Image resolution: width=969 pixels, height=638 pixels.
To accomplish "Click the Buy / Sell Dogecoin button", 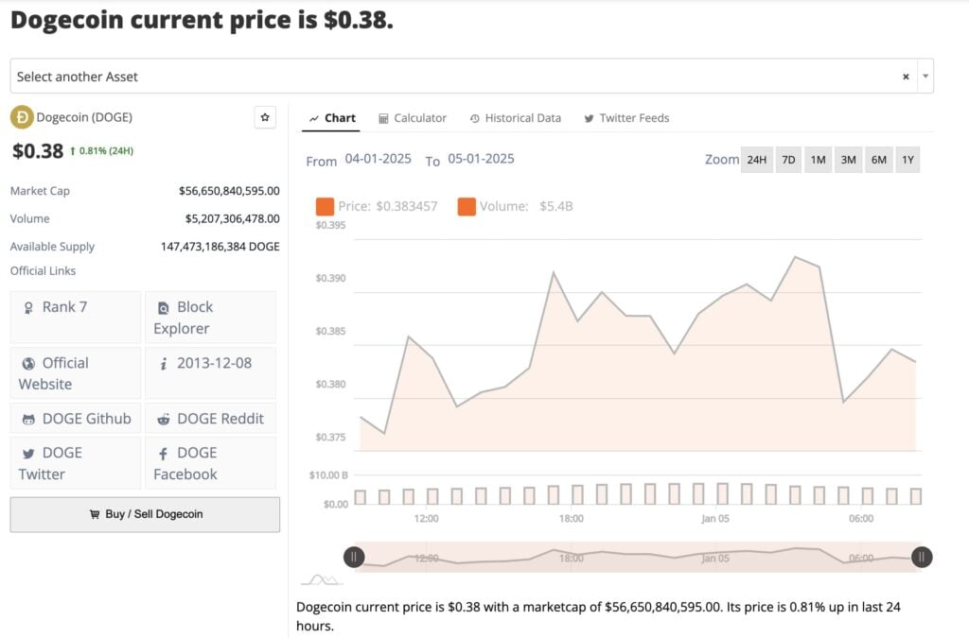I will pyautogui.click(x=145, y=514).
